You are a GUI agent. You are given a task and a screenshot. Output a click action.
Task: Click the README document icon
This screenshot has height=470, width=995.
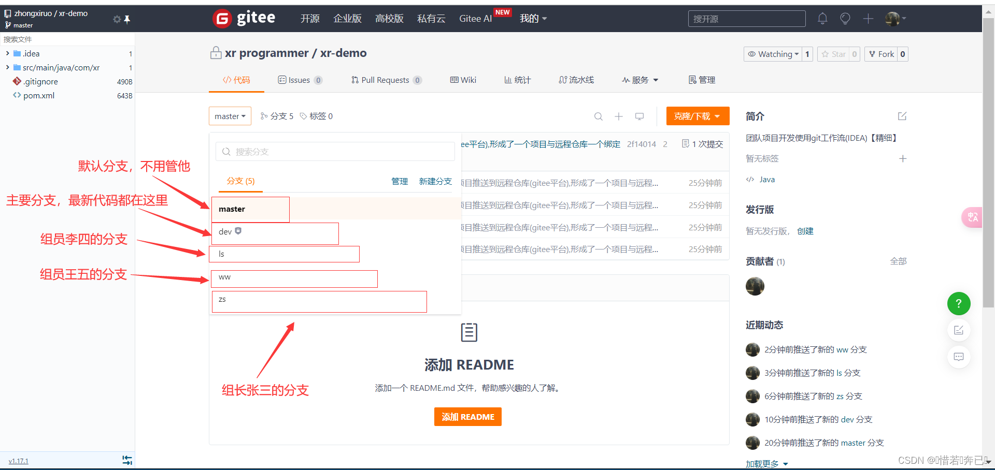coord(469,332)
